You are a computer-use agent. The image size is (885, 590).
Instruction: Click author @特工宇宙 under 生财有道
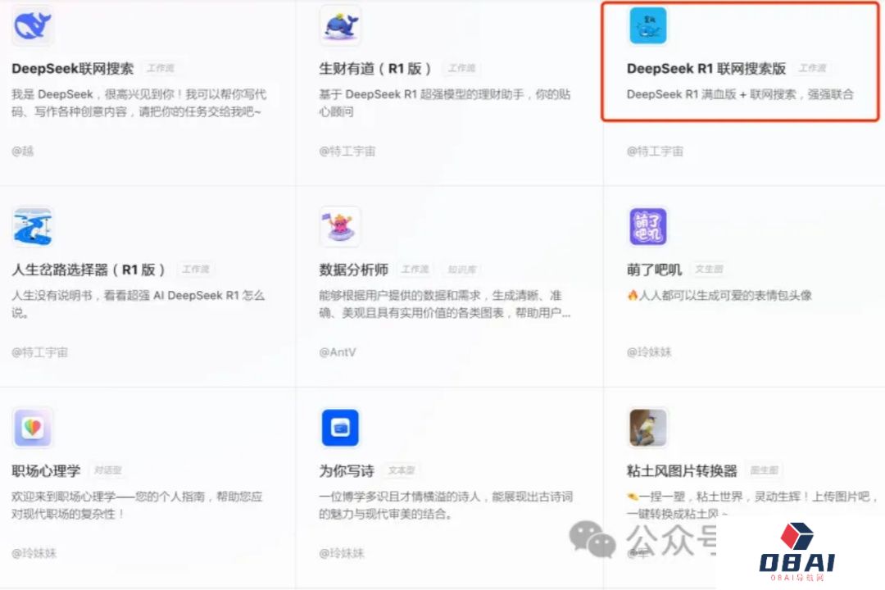coord(347,151)
